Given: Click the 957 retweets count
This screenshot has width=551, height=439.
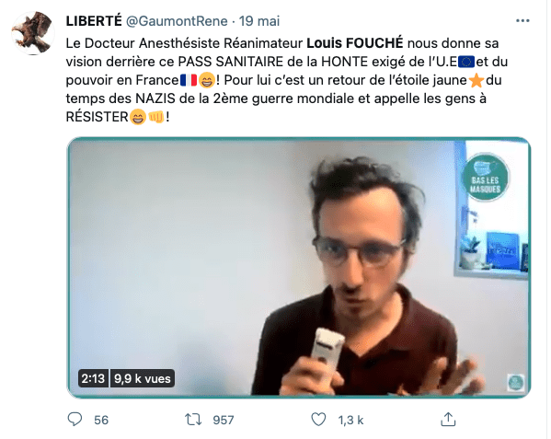Looking at the screenshot, I should [224, 420].
